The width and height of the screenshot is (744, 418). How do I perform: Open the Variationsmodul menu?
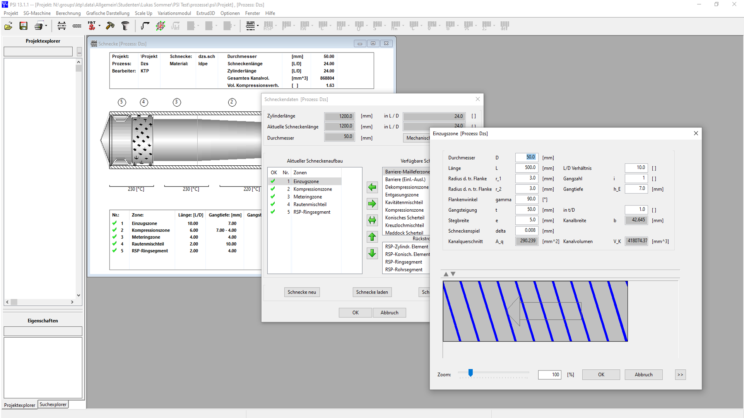pos(174,13)
